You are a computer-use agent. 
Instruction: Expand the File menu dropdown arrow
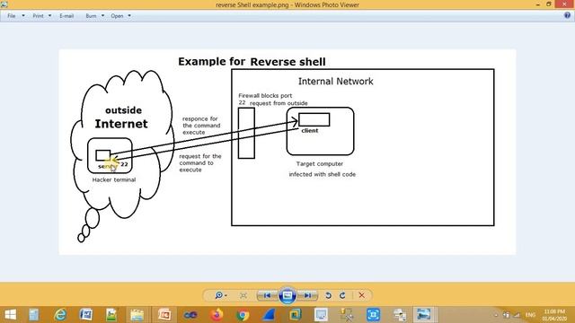click(x=23, y=16)
